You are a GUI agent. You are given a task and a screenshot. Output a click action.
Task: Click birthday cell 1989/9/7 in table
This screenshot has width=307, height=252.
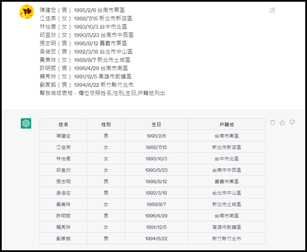point(156,204)
